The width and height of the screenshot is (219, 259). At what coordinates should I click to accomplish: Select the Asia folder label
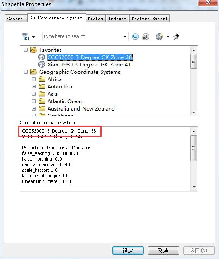[x=53, y=94]
